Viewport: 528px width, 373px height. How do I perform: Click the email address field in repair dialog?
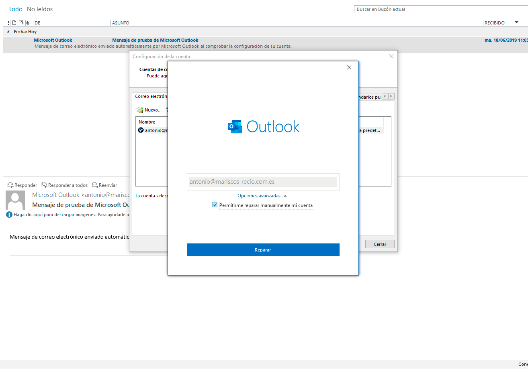263,182
